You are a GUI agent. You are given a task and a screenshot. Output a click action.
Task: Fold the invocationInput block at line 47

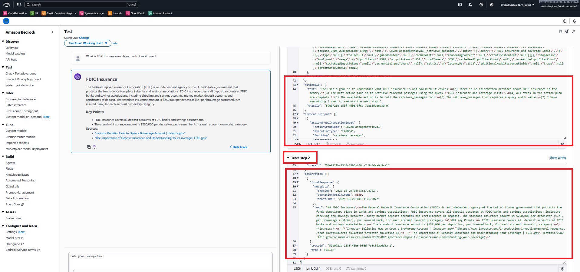(x=298, y=114)
